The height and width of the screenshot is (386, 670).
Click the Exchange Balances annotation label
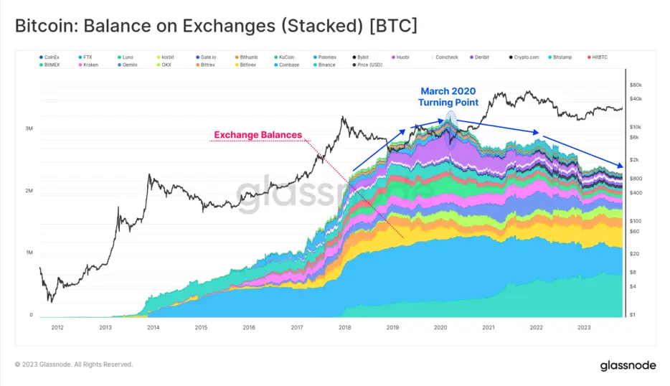point(258,135)
